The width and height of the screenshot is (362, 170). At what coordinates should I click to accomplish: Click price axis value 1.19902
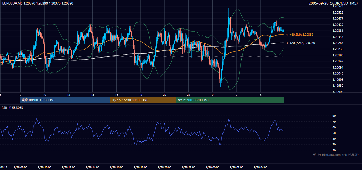tap(338, 92)
